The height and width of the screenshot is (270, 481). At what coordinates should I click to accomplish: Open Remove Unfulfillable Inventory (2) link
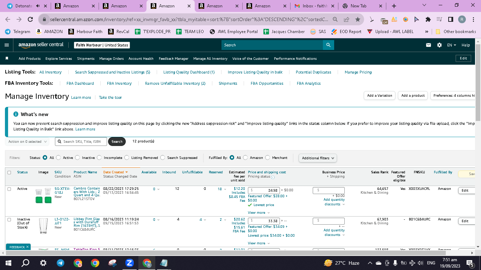pos(175,83)
